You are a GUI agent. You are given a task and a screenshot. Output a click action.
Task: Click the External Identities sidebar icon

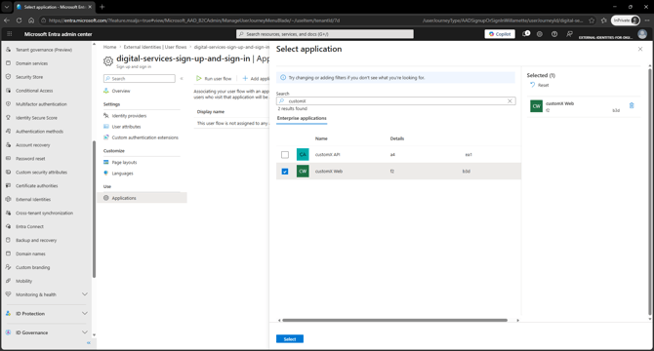[x=8, y=199]
